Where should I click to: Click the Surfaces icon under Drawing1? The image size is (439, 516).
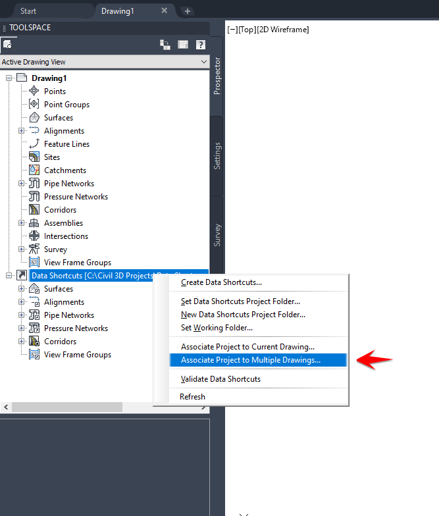tap(34, 117)
